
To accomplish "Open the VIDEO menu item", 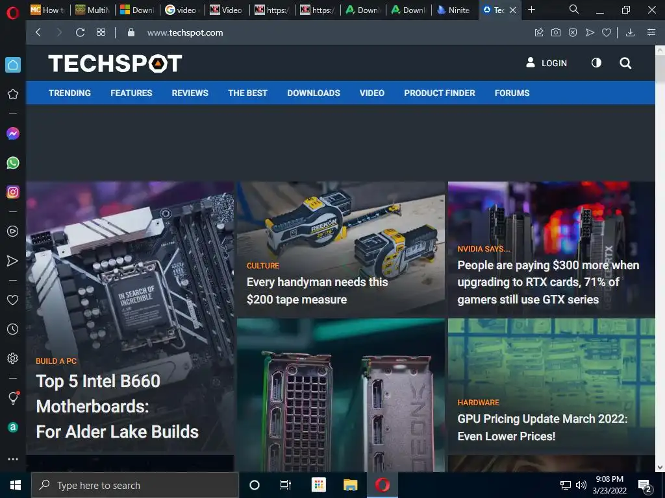I will [372, 93].
